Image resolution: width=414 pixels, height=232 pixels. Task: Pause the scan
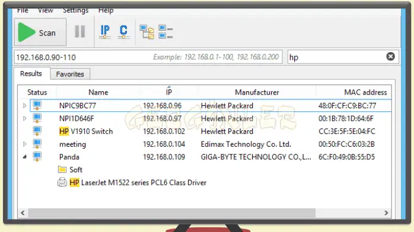click(x=79, y=31)
